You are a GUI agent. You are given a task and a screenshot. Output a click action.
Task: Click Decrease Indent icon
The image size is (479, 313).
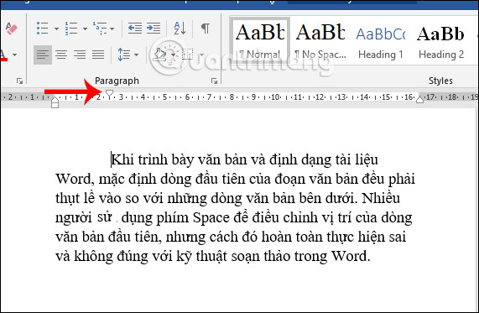coord(135,29)
